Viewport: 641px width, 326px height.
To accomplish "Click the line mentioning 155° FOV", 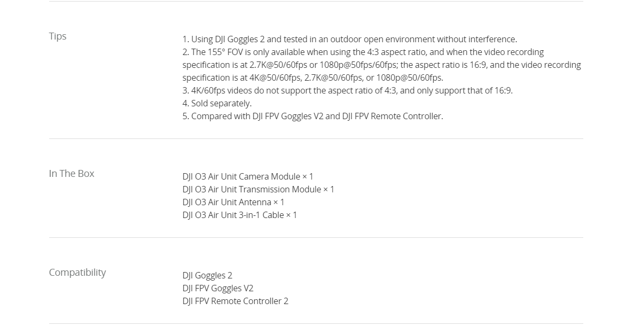I will (363, 52).
